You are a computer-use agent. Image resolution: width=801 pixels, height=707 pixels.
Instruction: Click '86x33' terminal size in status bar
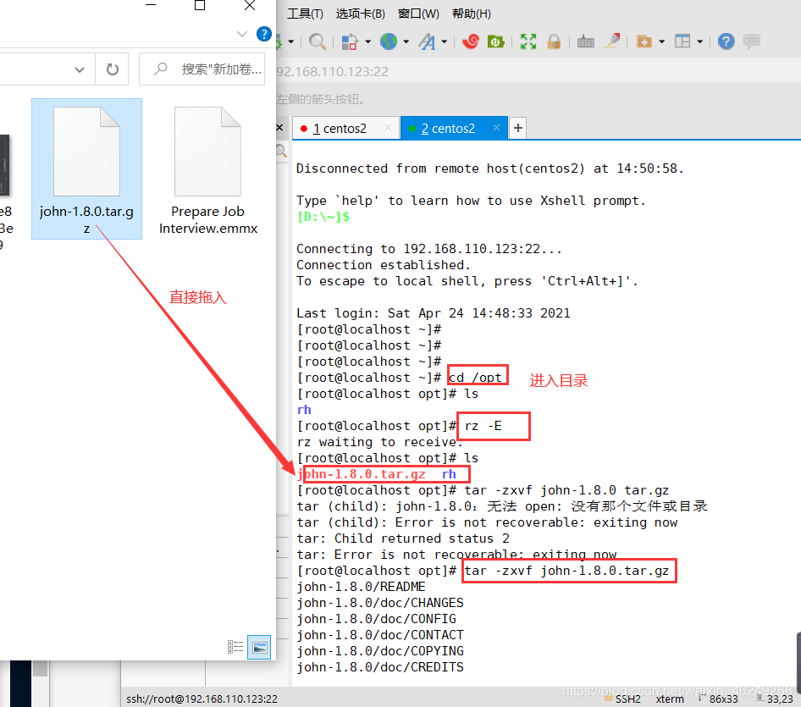pos(723,699)
